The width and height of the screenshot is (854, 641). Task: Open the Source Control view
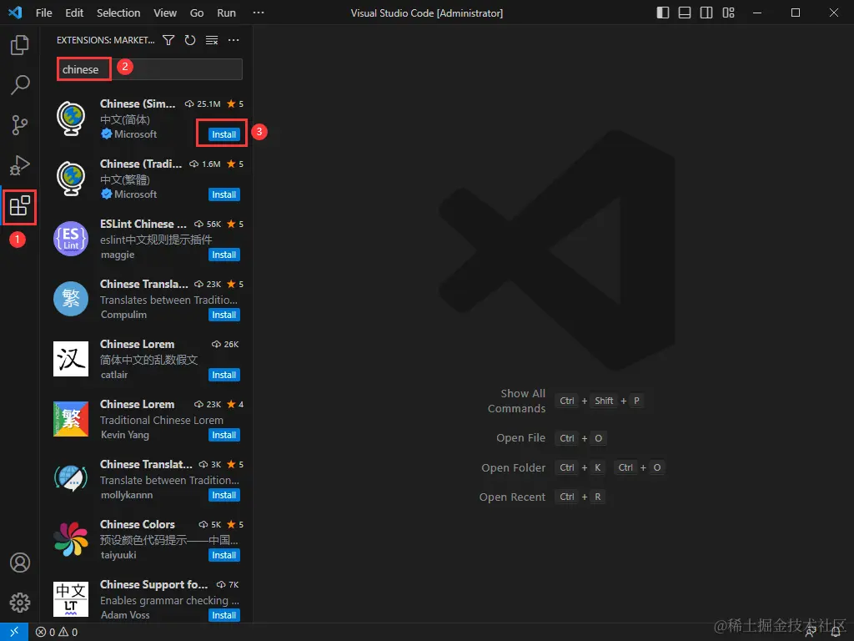20,125
